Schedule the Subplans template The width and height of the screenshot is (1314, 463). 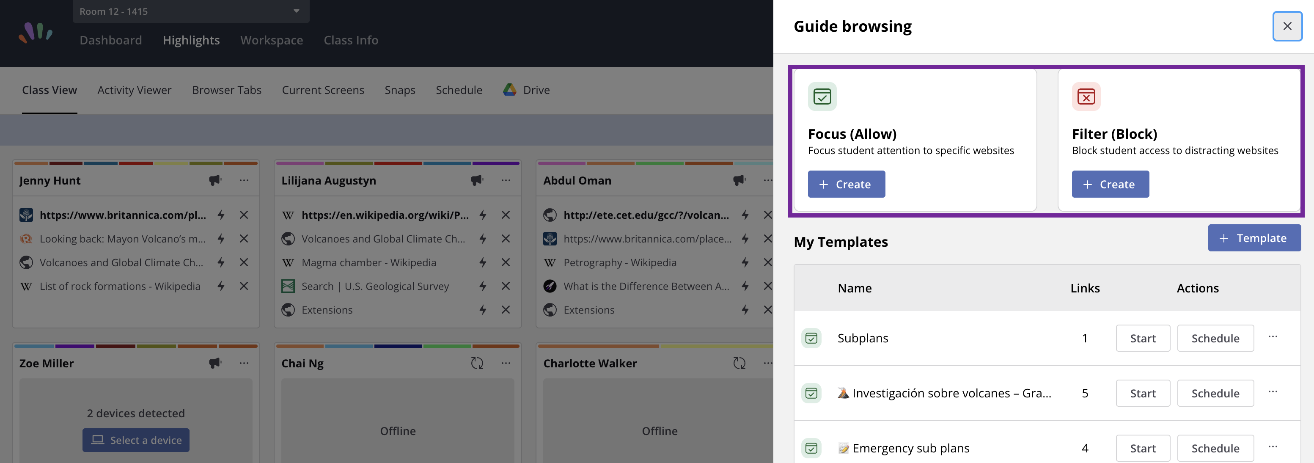click(x=1215, y=338)
